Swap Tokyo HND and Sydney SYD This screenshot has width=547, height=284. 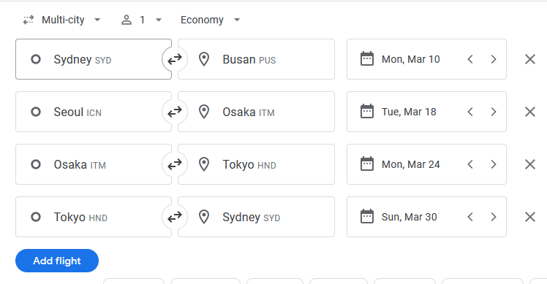175,217
